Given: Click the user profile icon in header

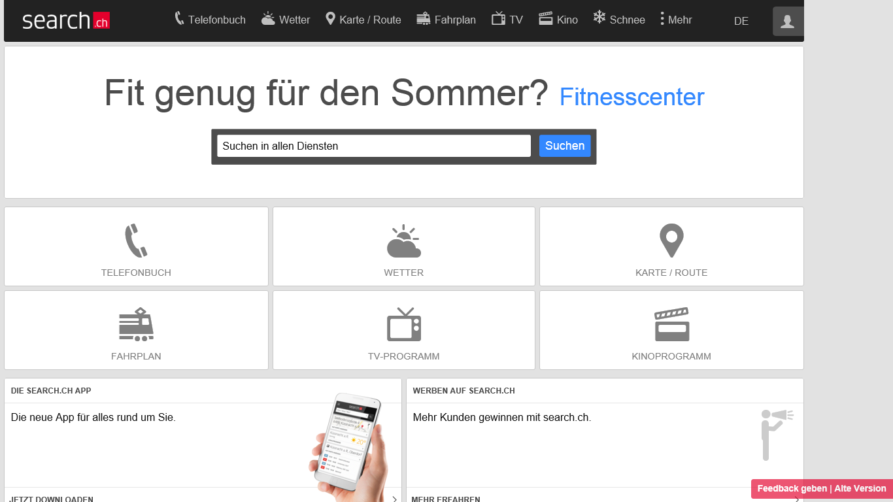Looking at the screenshot, I should pyautogui.click(x=788, y=21).
